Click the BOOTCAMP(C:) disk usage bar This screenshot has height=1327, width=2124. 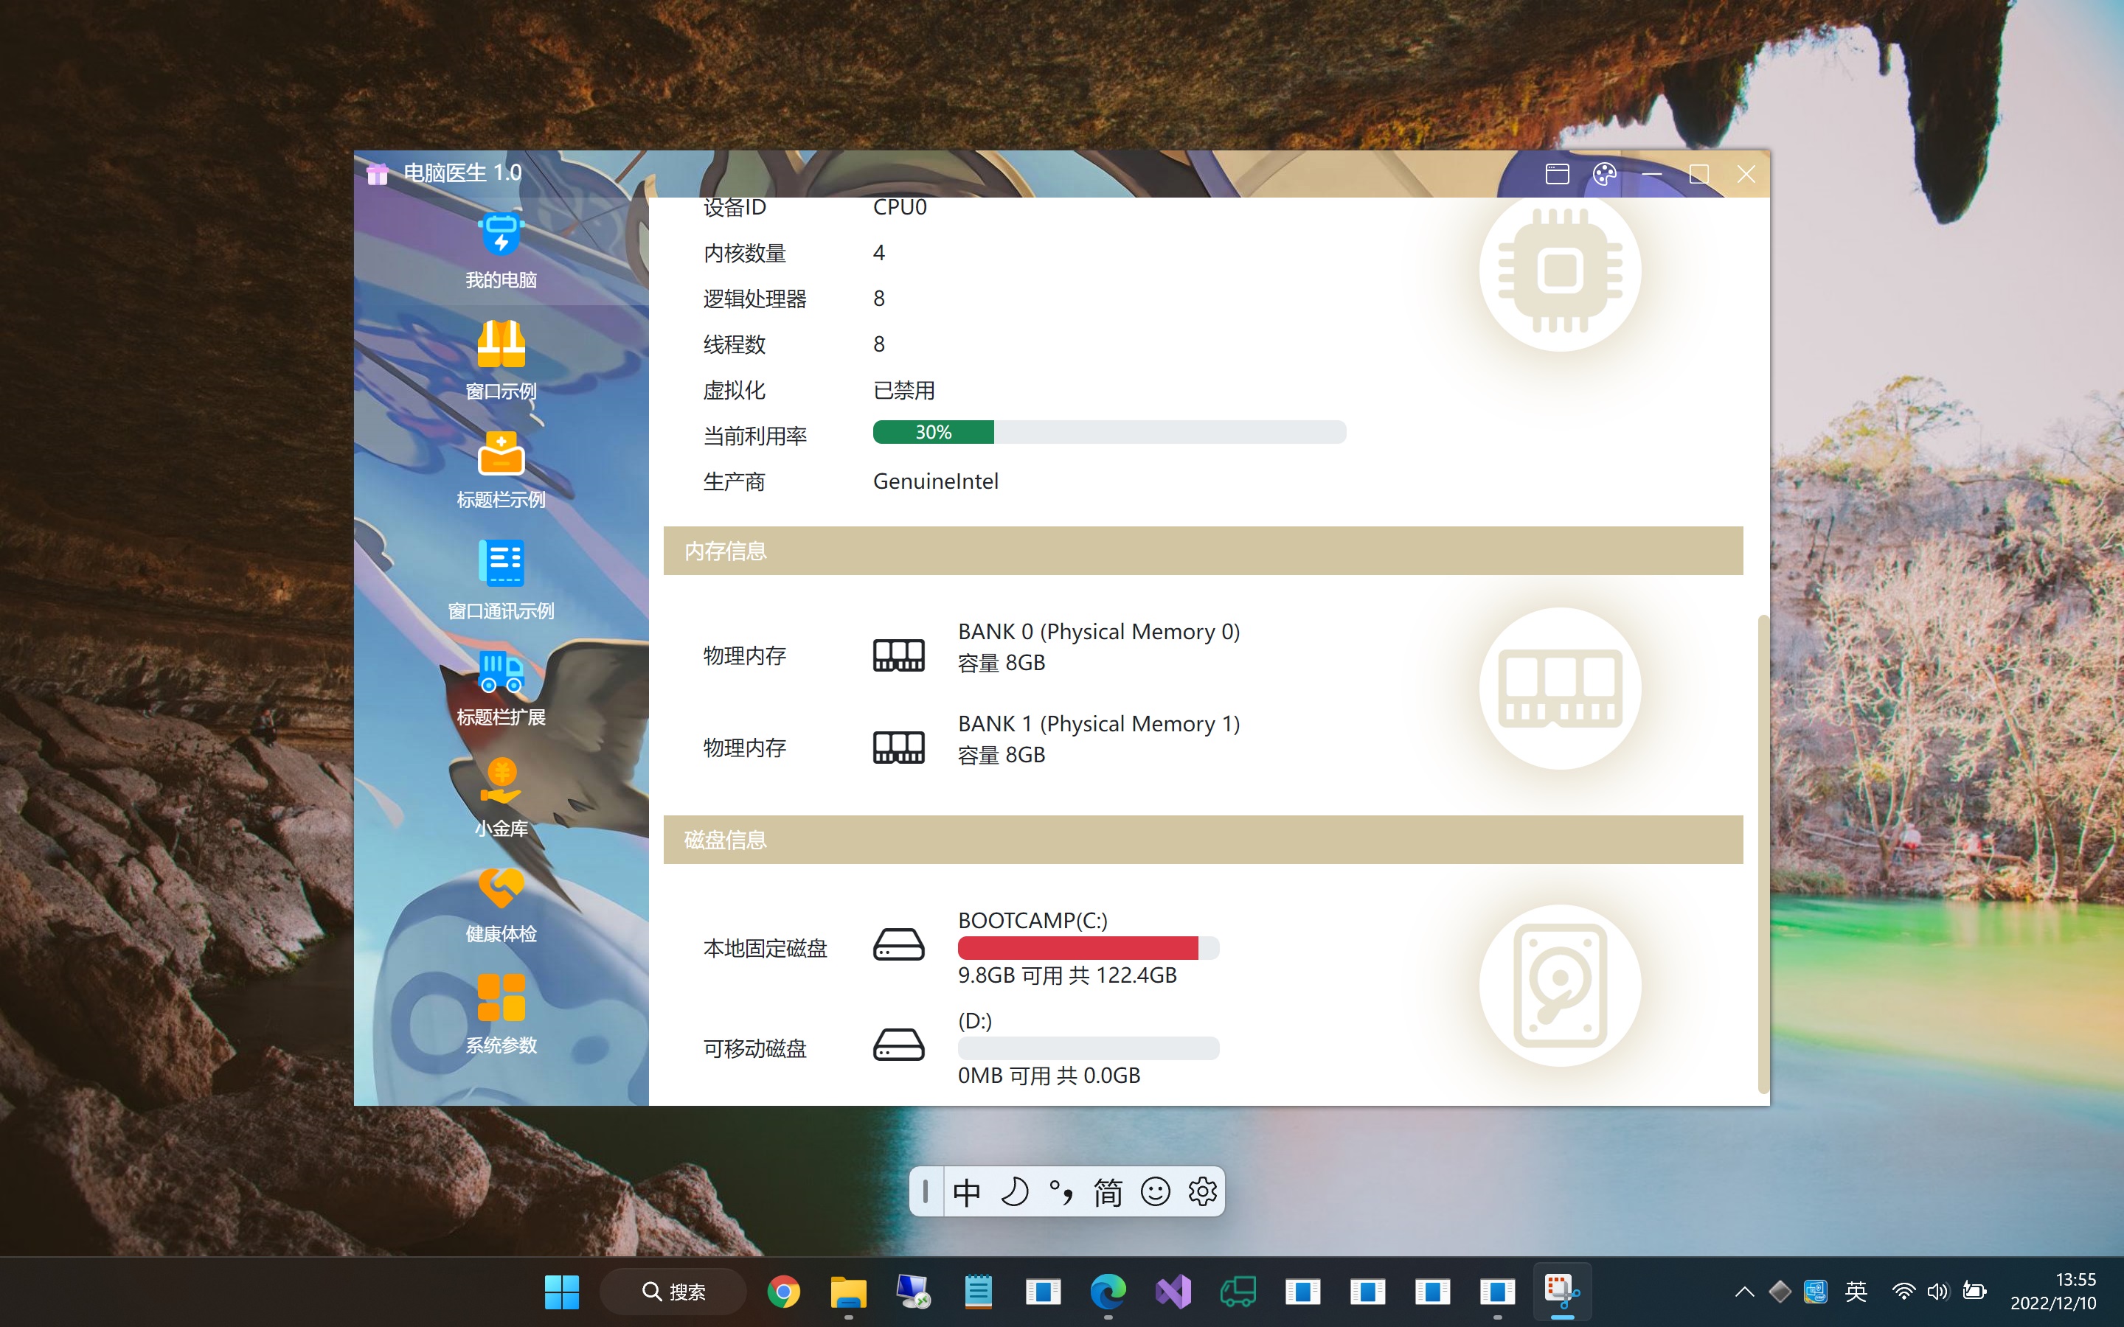(x=1088, y=948)
